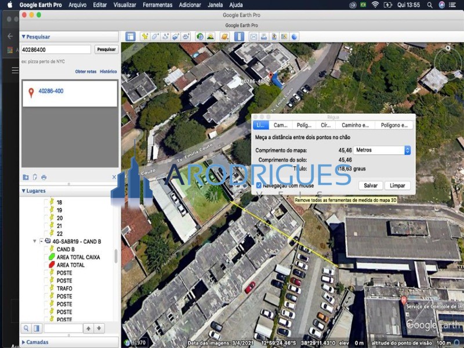This screenshot has height=348, width=464.
Task: Expand the Camadas panel
Action: (x=24, y=342)
